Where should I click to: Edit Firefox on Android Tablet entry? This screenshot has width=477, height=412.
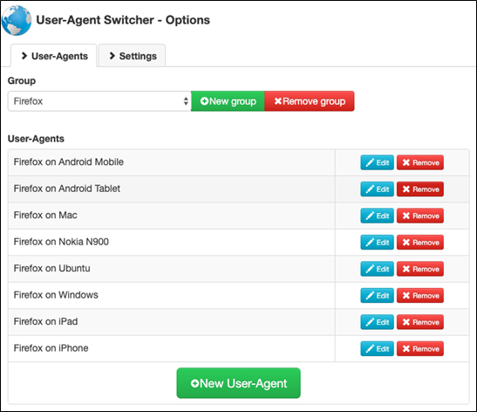coord(378,189)
